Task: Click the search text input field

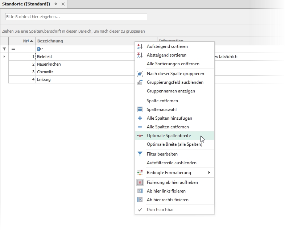Action: tap(76, 17)
